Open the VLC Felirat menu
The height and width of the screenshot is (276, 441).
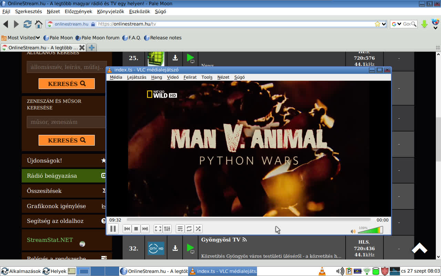(x=190, y=77)
